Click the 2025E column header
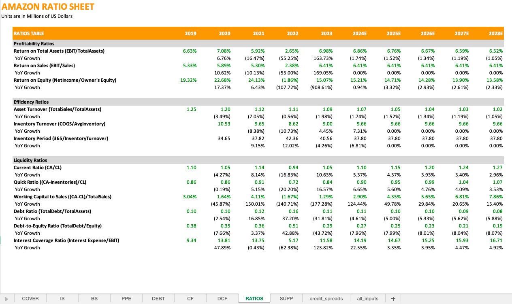Screen dimensions: 512x304 pyautogui.click(x=394, y=34)
